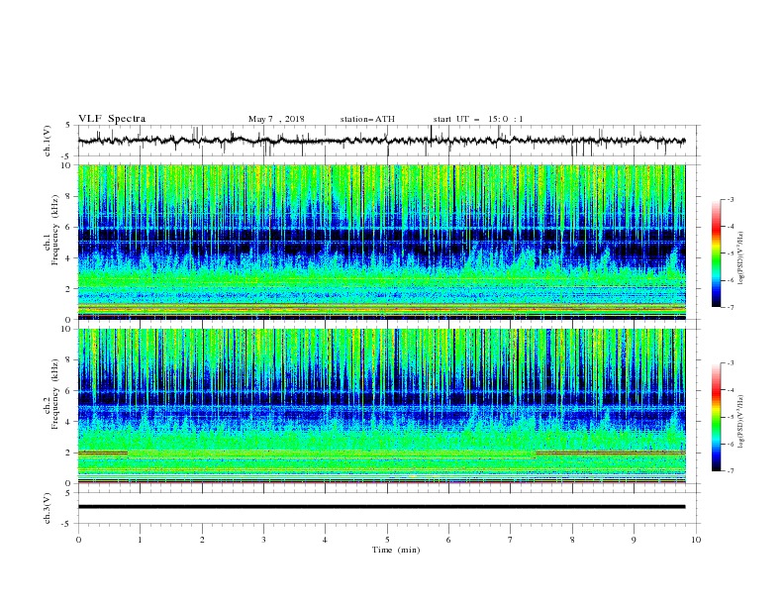Click the "0" tick on the time axis

pos(78,540)
